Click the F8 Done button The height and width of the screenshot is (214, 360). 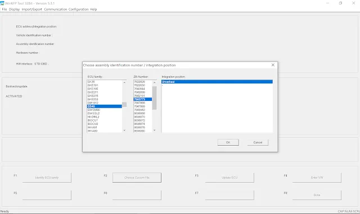(x=317, y=195)
